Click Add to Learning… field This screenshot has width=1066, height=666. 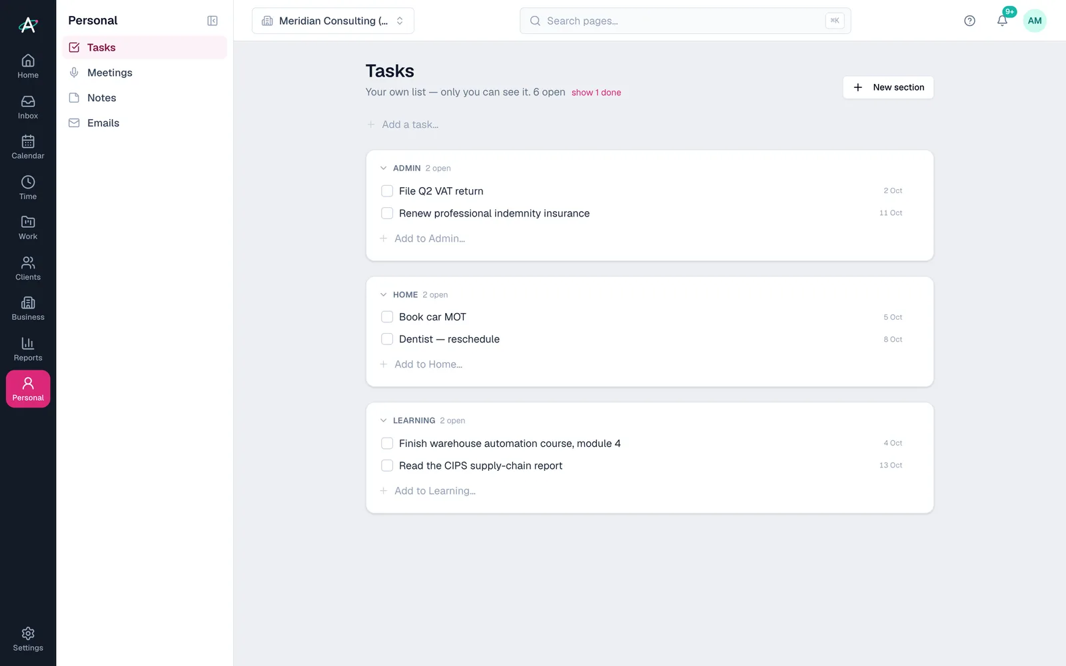click(x=435, y=491)
